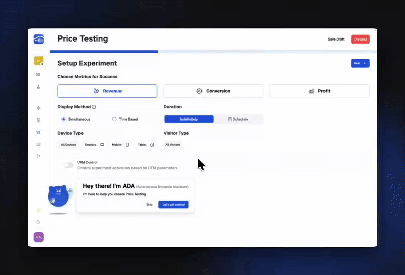This screenshot has width=405, height=275.
Task: Click the Display Method info icon
Action: [x=94, y=107]
